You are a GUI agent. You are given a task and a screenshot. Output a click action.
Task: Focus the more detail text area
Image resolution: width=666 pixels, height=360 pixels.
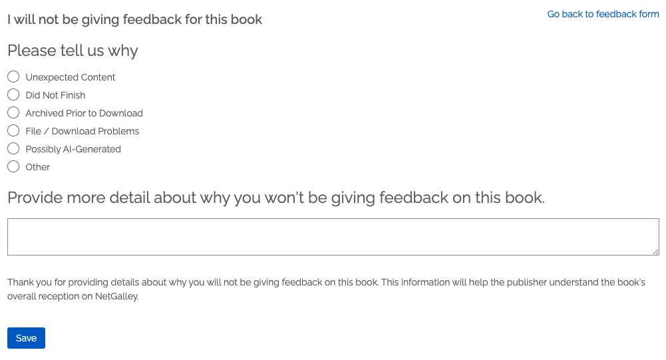(333, 236)
